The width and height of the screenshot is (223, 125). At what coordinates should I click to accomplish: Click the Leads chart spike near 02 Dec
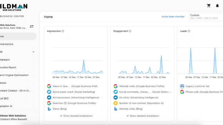click(191, 48)
